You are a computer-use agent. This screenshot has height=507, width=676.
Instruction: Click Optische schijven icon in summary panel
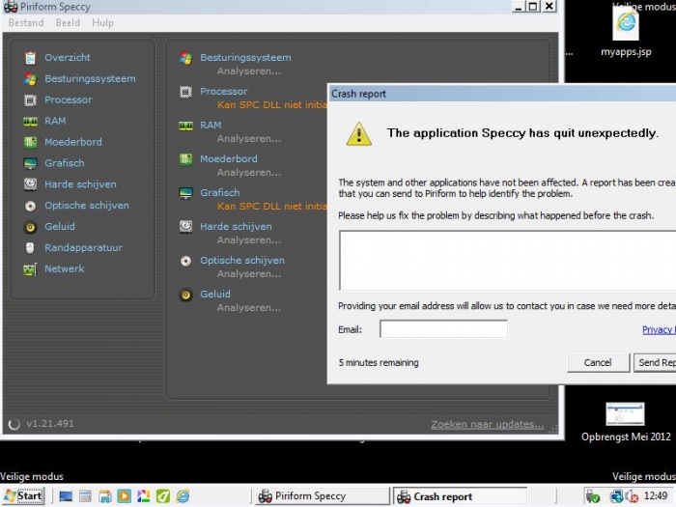185,261
